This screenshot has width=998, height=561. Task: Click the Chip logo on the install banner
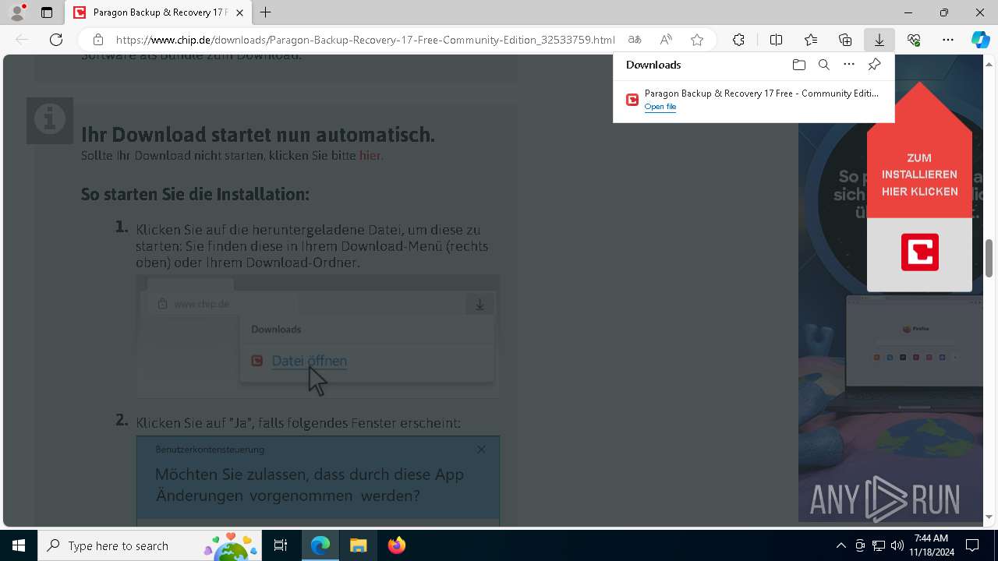pyautogui.click(x=920, y=252)
